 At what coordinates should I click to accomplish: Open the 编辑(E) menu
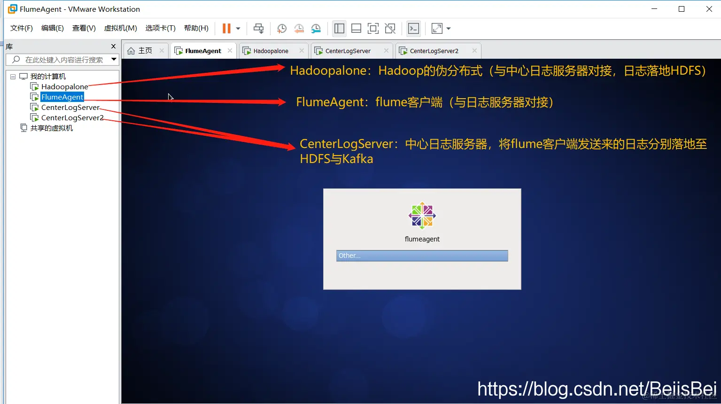(53, 28)
